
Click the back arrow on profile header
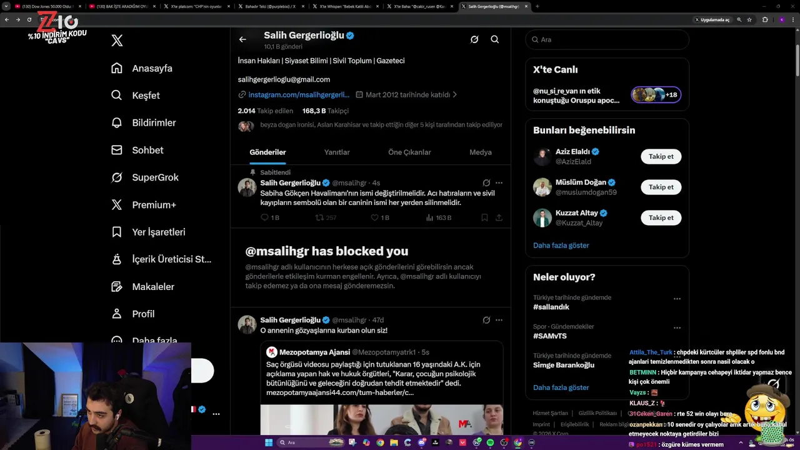(242, 39)
